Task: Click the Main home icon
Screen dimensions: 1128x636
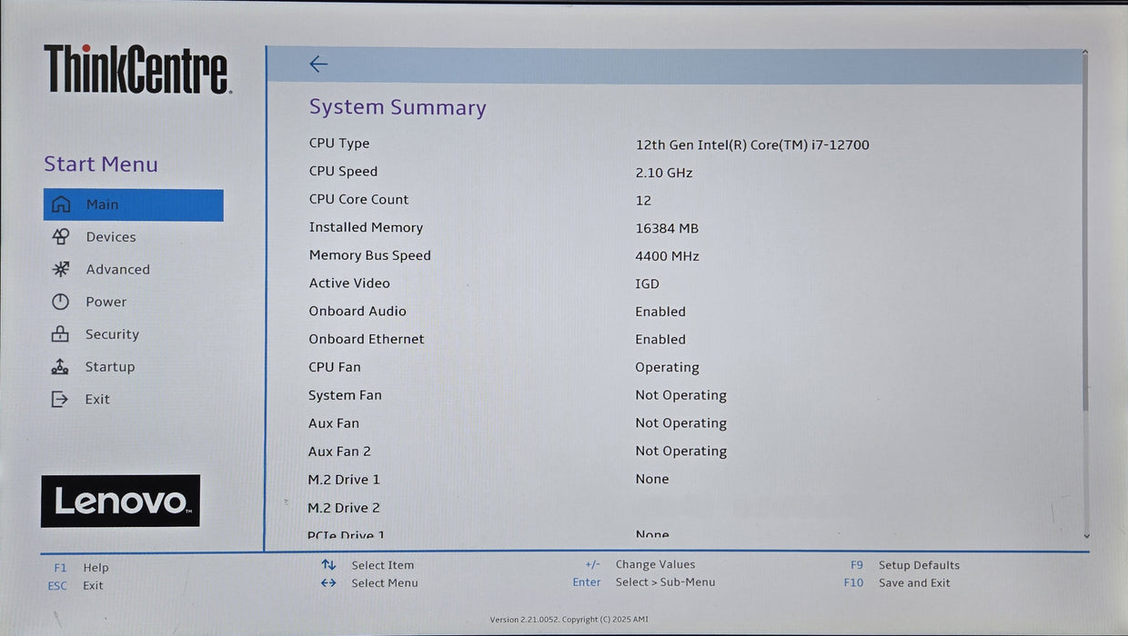Action: click(61, 204)
